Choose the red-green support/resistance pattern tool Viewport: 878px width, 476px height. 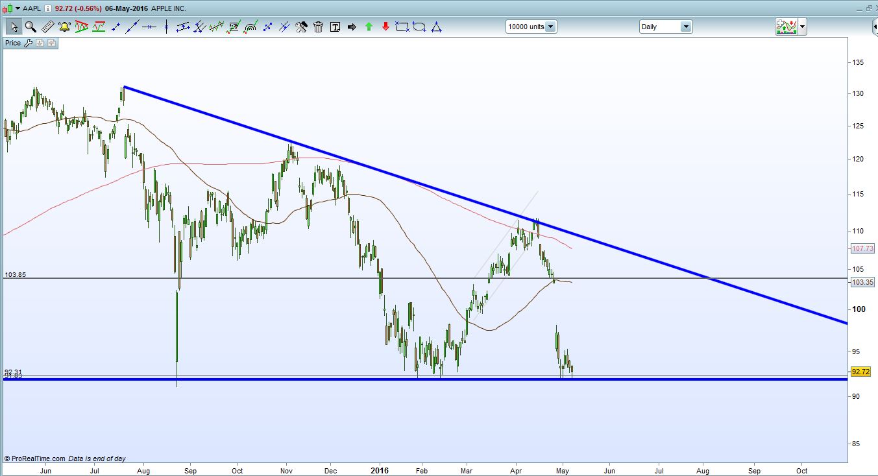coord(99,27)
